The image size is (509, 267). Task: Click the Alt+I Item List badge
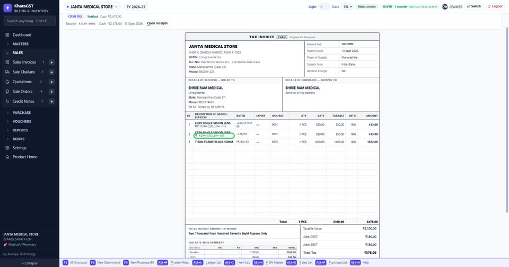[x=230, y=262]
